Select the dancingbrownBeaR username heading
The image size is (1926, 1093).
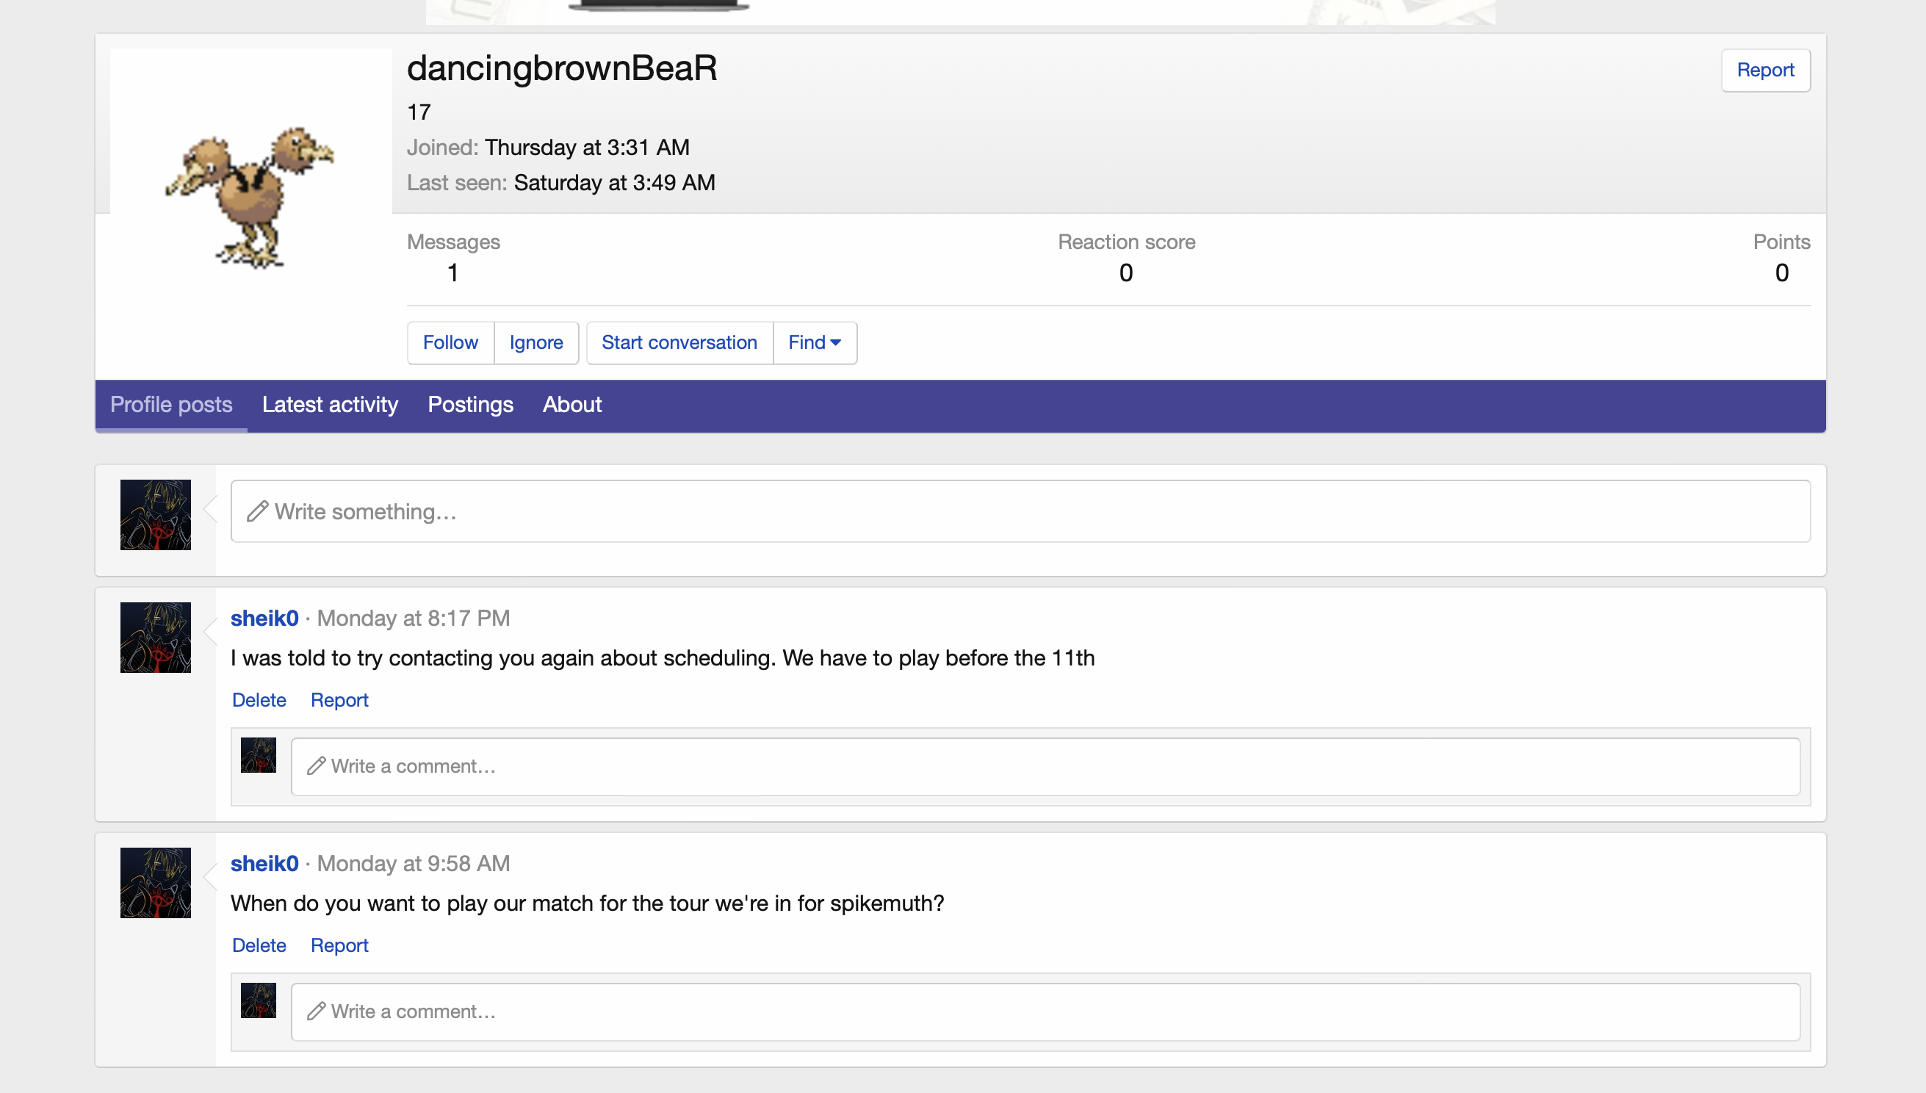562,68
